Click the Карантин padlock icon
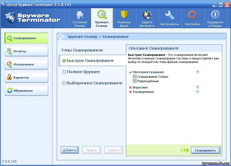Screen dimensions: 231x166 pyautogui.click(x=9, y=77)
